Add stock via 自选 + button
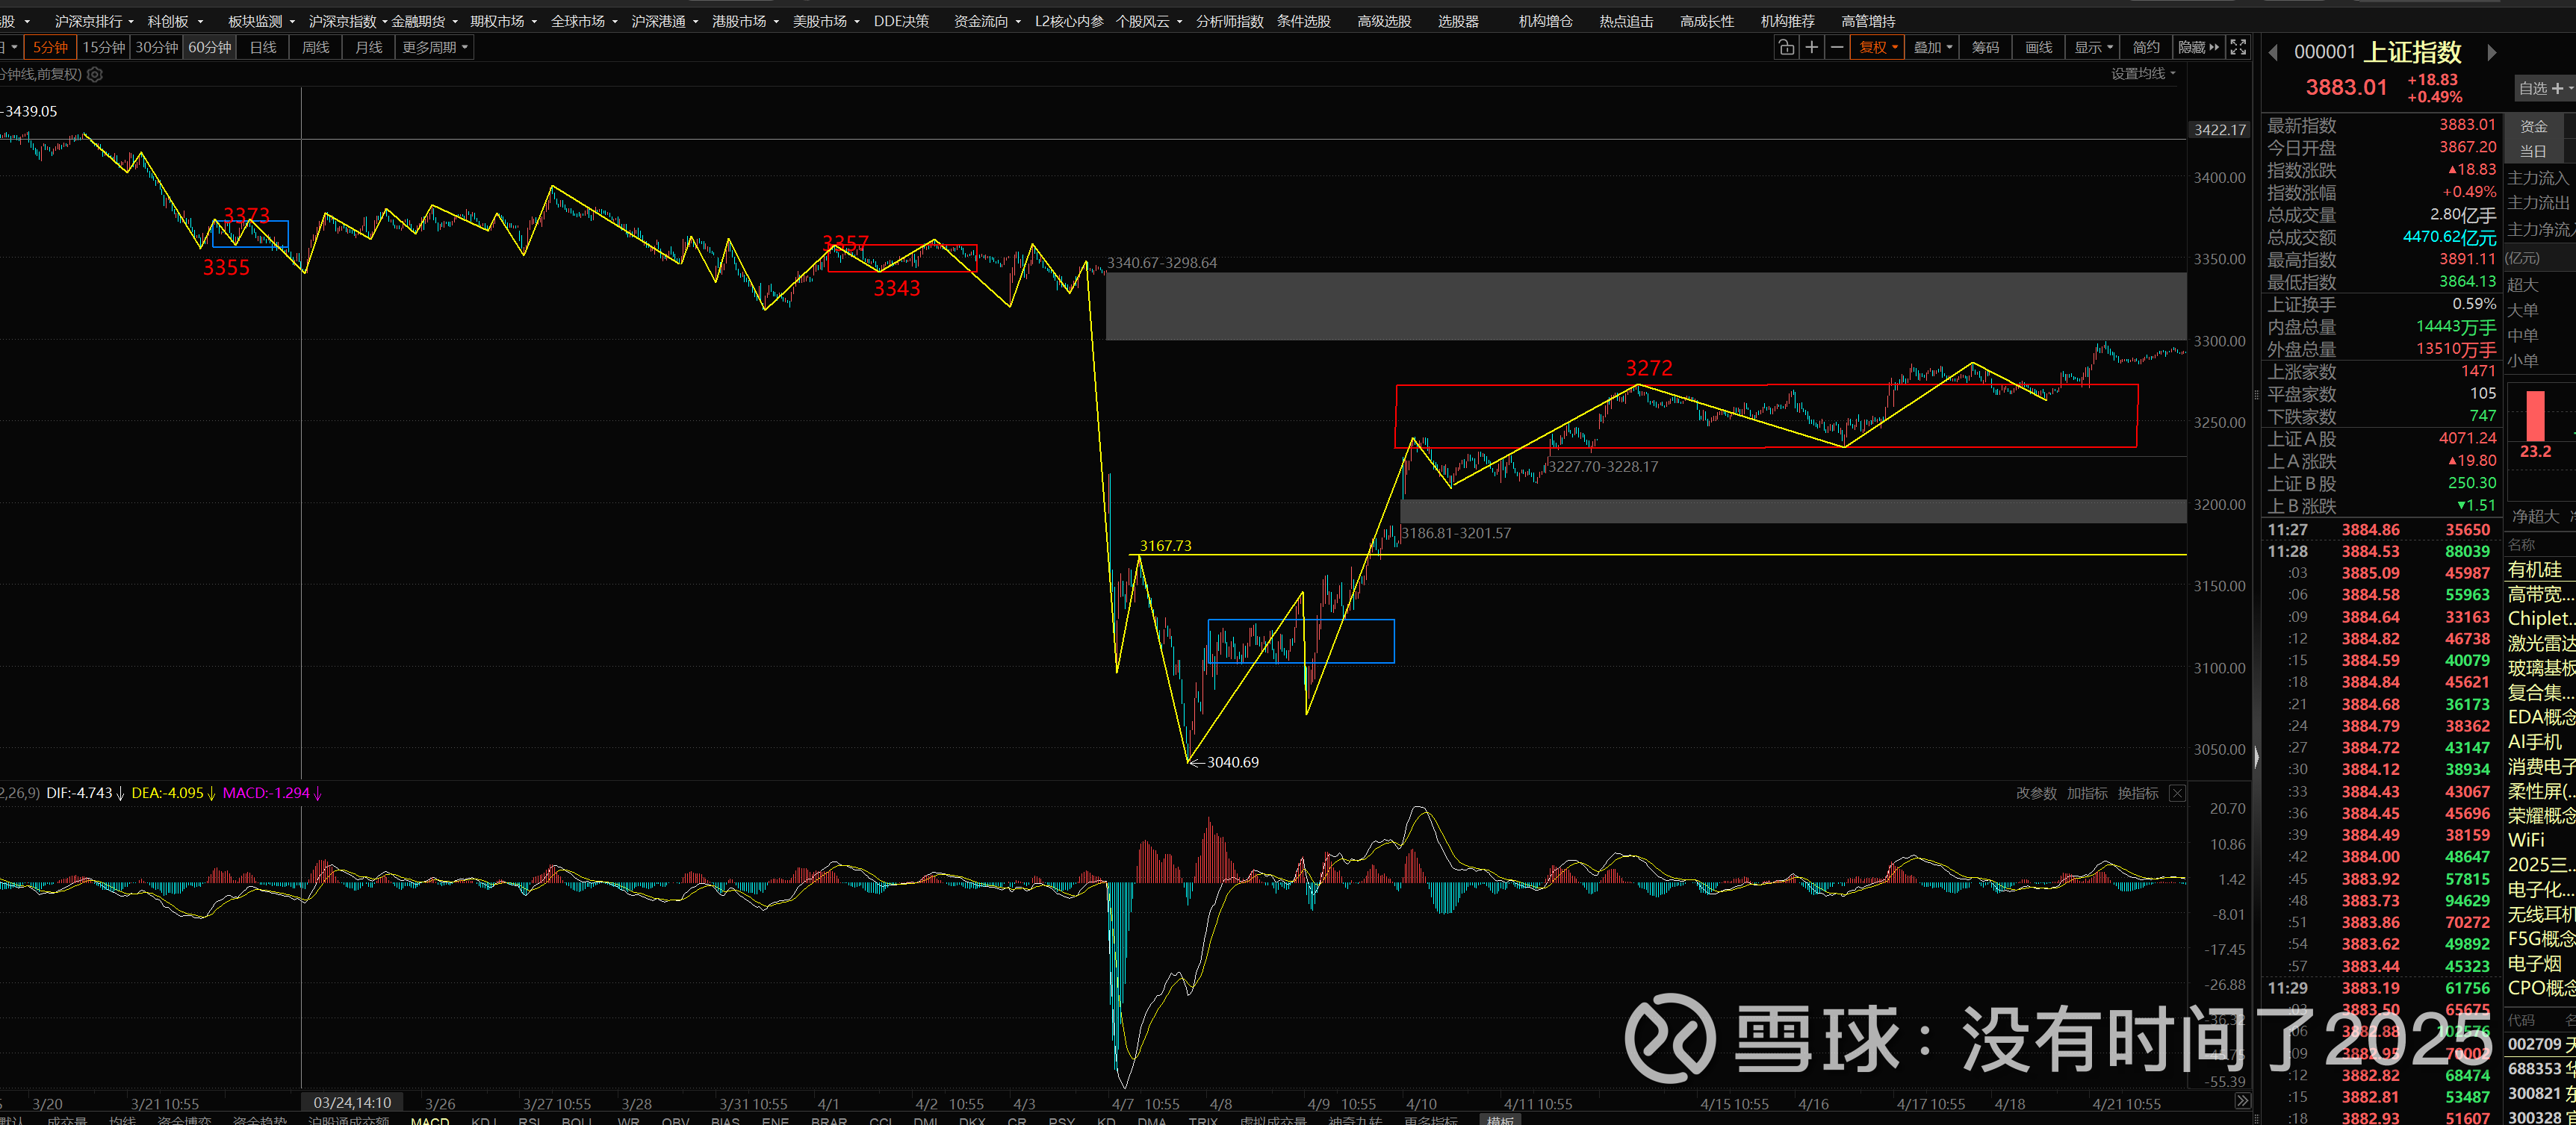Viewport: 2576px width, 1125px height. [x=2544, y=88]
